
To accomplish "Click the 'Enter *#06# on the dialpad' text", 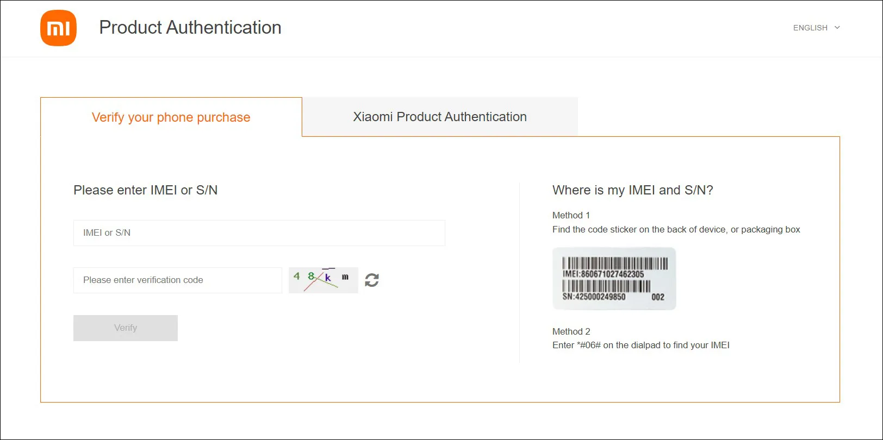I will (641, 345).
